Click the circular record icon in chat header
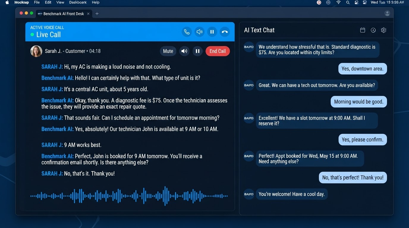The width and height of the screenshot is (409, 228). [x=373, y=30]
